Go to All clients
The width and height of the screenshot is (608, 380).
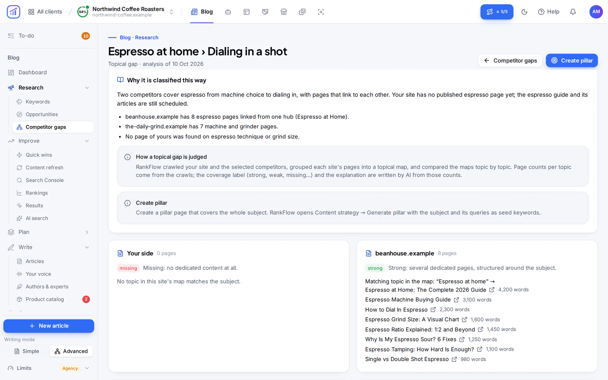coord(45,12)
